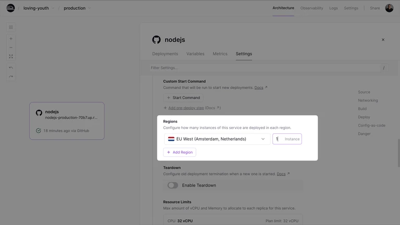Click the deployment success checkmark icon
The image size is (400, 225).
pyautogui.click(x=38, y=131)
